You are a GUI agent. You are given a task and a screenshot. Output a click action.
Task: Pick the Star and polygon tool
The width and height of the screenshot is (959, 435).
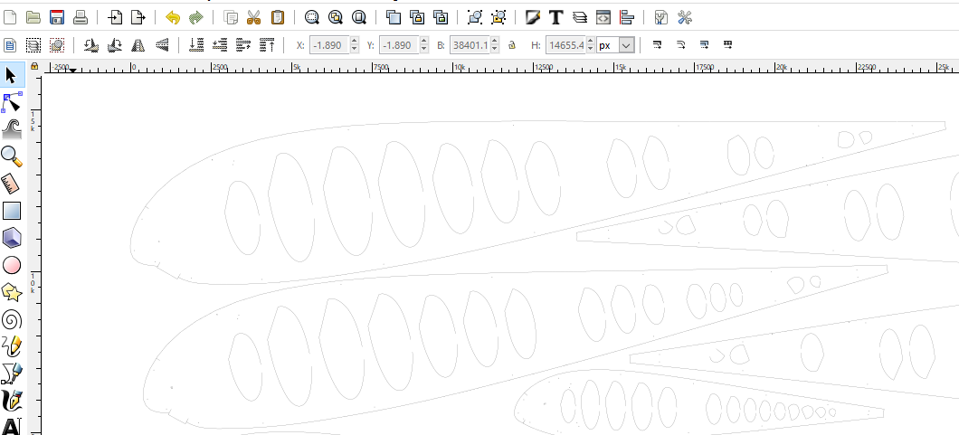(12, 292)
